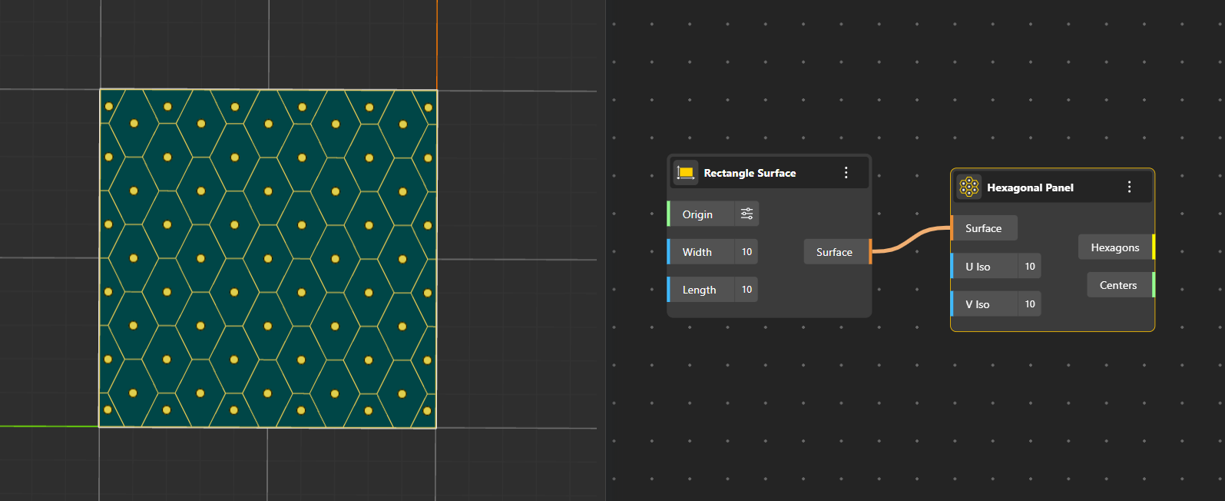Click the Hexagonal Panel honeycomb icon
This screenshot has width=1225, height=501.
(969, 187)
